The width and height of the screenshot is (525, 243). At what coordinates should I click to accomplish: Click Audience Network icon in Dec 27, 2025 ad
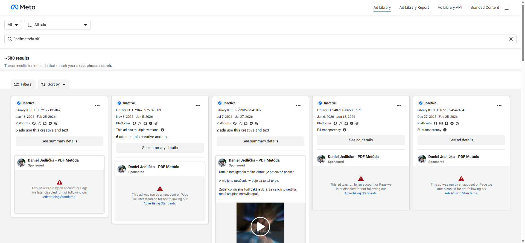click(447, 123)
